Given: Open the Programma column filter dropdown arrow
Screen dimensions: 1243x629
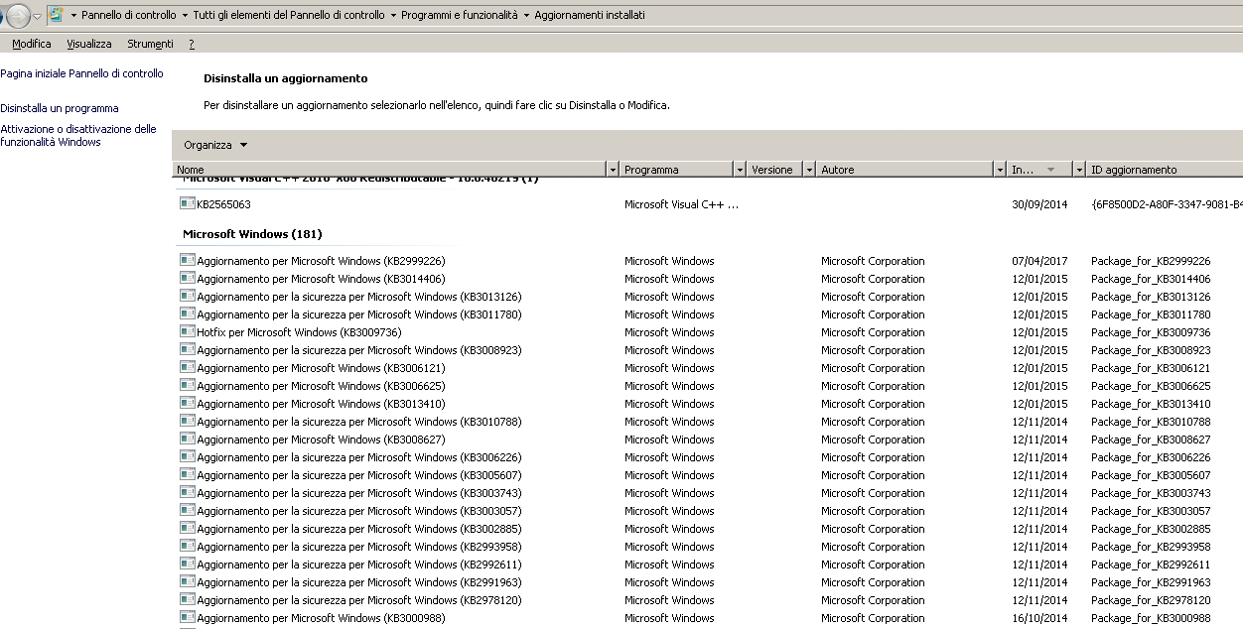Looking at the screenshot, I should 740,170.
